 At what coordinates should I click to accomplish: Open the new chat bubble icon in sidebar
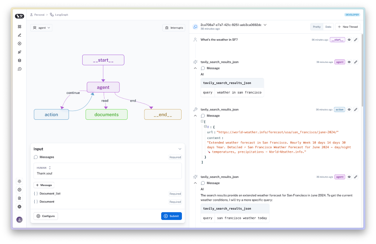[19, 69]
